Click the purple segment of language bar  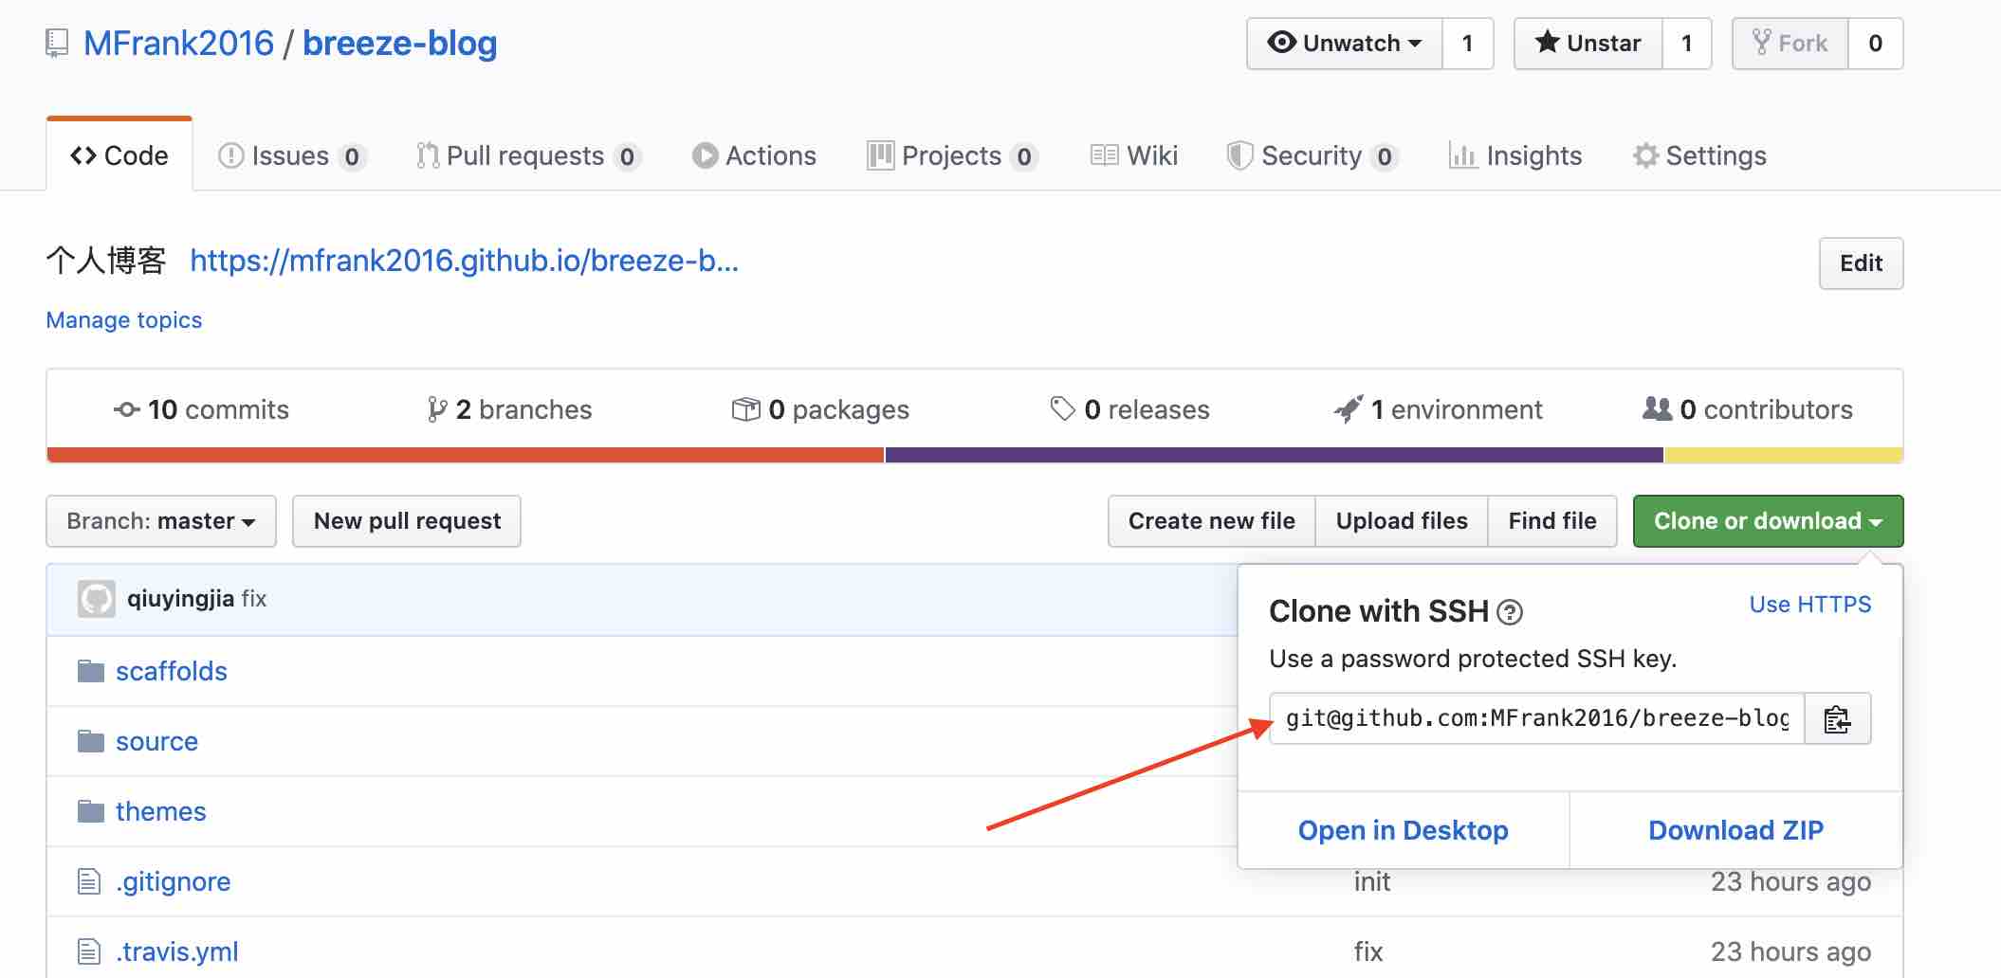1273,455
